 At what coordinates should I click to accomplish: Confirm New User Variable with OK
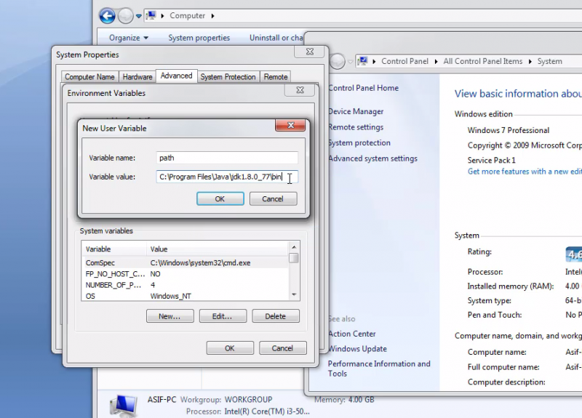(x=220, y=198)
